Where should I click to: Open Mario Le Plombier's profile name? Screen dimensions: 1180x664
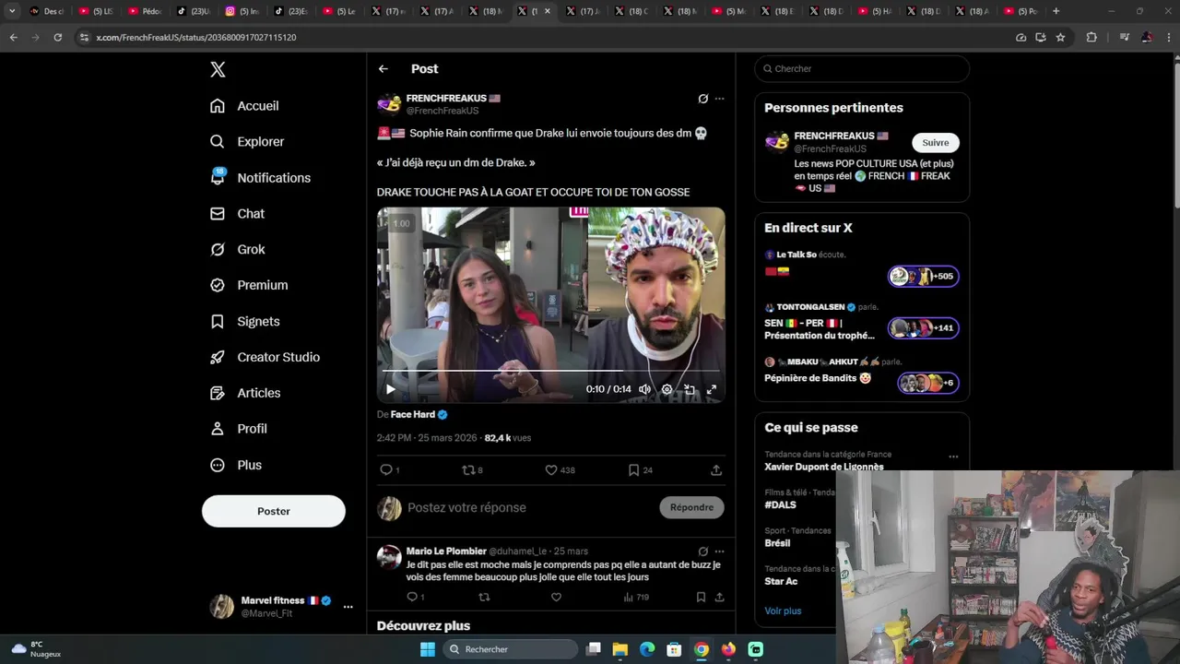tap(446, 551)
